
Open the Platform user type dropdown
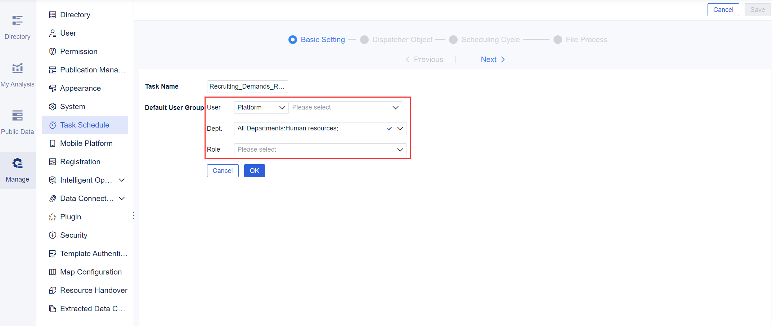pyautogui.click(x=261, y=107)
